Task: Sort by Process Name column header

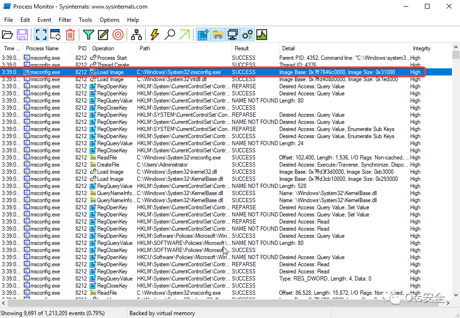Action: 46,48
